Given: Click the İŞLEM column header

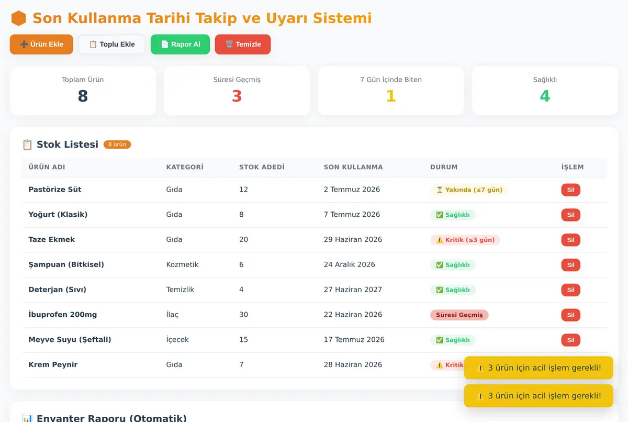Looking at the screenshot, I should tap(573, 167).
